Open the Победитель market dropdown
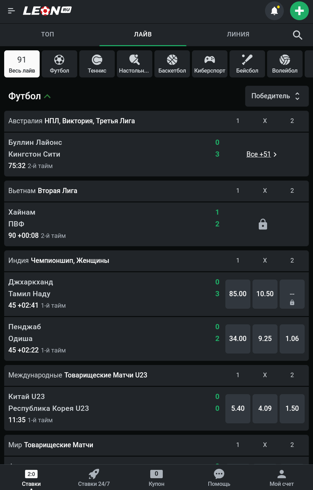Screen dimensions: 313x490 point(277,96)
